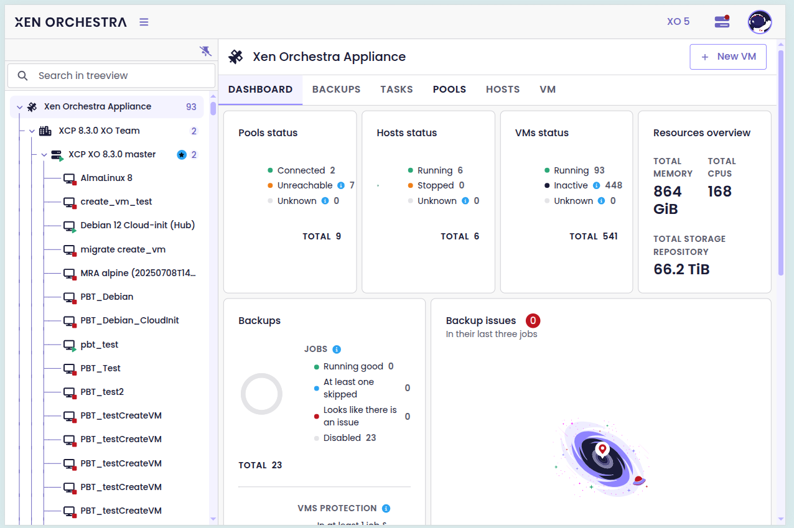Show info for Unknown in Hosts status
The height and width of the screenshot is (528, 794).
coord(465,201)
